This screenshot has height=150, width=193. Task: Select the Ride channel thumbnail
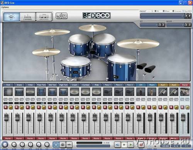[96, 92]
